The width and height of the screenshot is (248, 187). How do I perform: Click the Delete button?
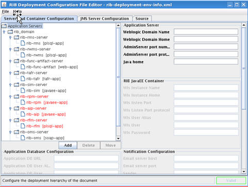click(89, 145)
